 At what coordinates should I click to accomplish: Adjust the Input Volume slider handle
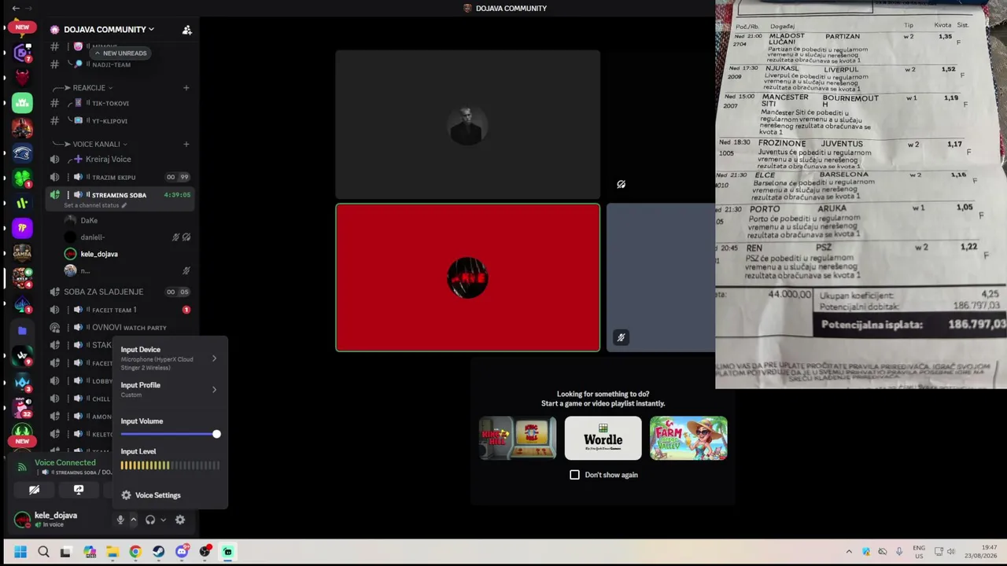click(216, 434)
